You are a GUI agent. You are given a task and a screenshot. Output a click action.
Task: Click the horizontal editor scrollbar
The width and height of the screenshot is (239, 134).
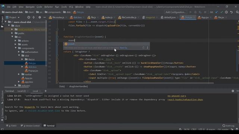136,83
